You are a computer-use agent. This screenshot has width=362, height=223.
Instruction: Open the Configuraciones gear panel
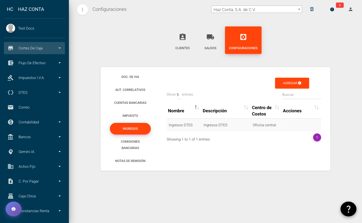(x=243, y=40)
